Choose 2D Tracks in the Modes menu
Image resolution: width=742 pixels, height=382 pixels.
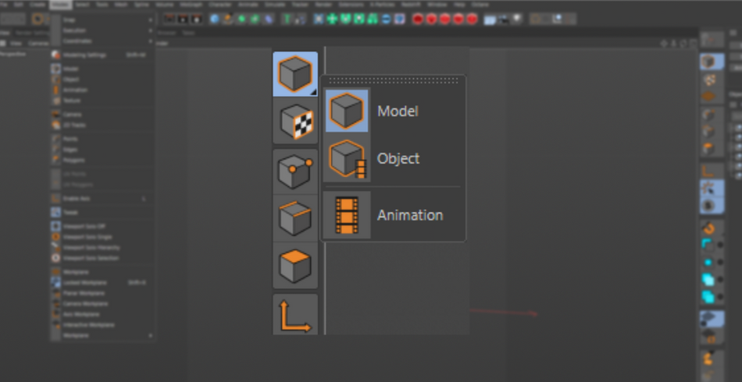[x=102, y=126]
